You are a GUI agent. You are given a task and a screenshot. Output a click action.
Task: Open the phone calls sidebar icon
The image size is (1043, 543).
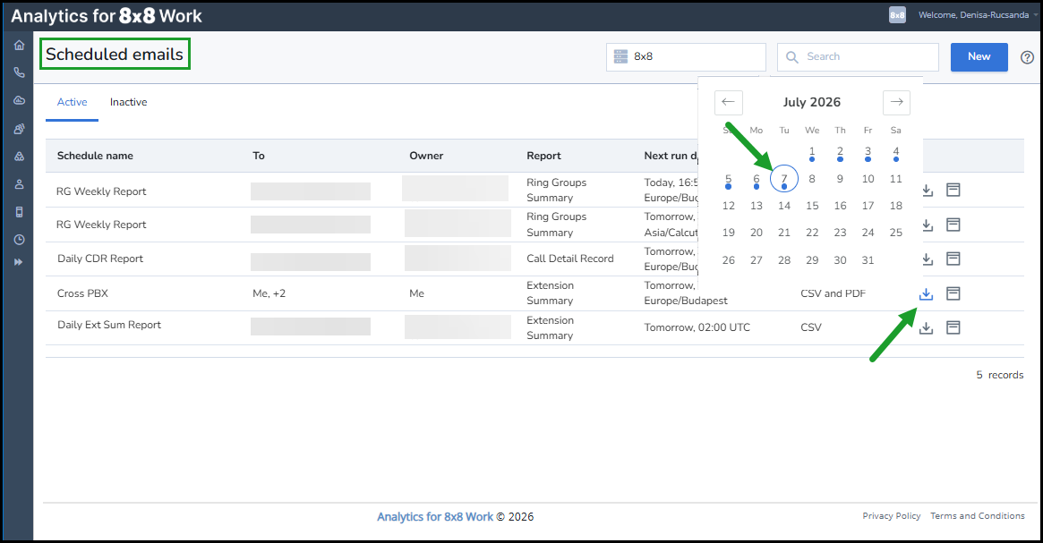tap(20, 72)
